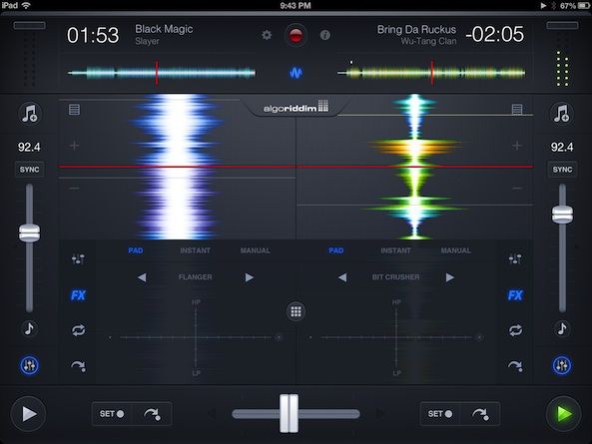Click the FLANGER effect name
592x444 pixels.
pyautogui.click(x=196, y=277)
